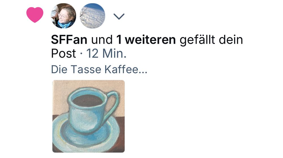Click "1 weiteren" to view other likers
This screenshot has width=283, height=158.
146,40
